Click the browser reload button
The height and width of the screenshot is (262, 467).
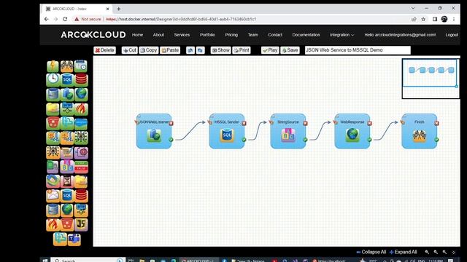65,19
